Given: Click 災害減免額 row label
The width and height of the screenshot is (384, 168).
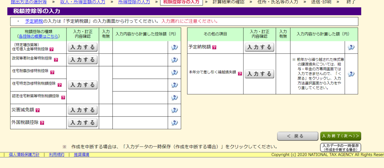Looking at the screenshot, I should (x=23, y=110).
